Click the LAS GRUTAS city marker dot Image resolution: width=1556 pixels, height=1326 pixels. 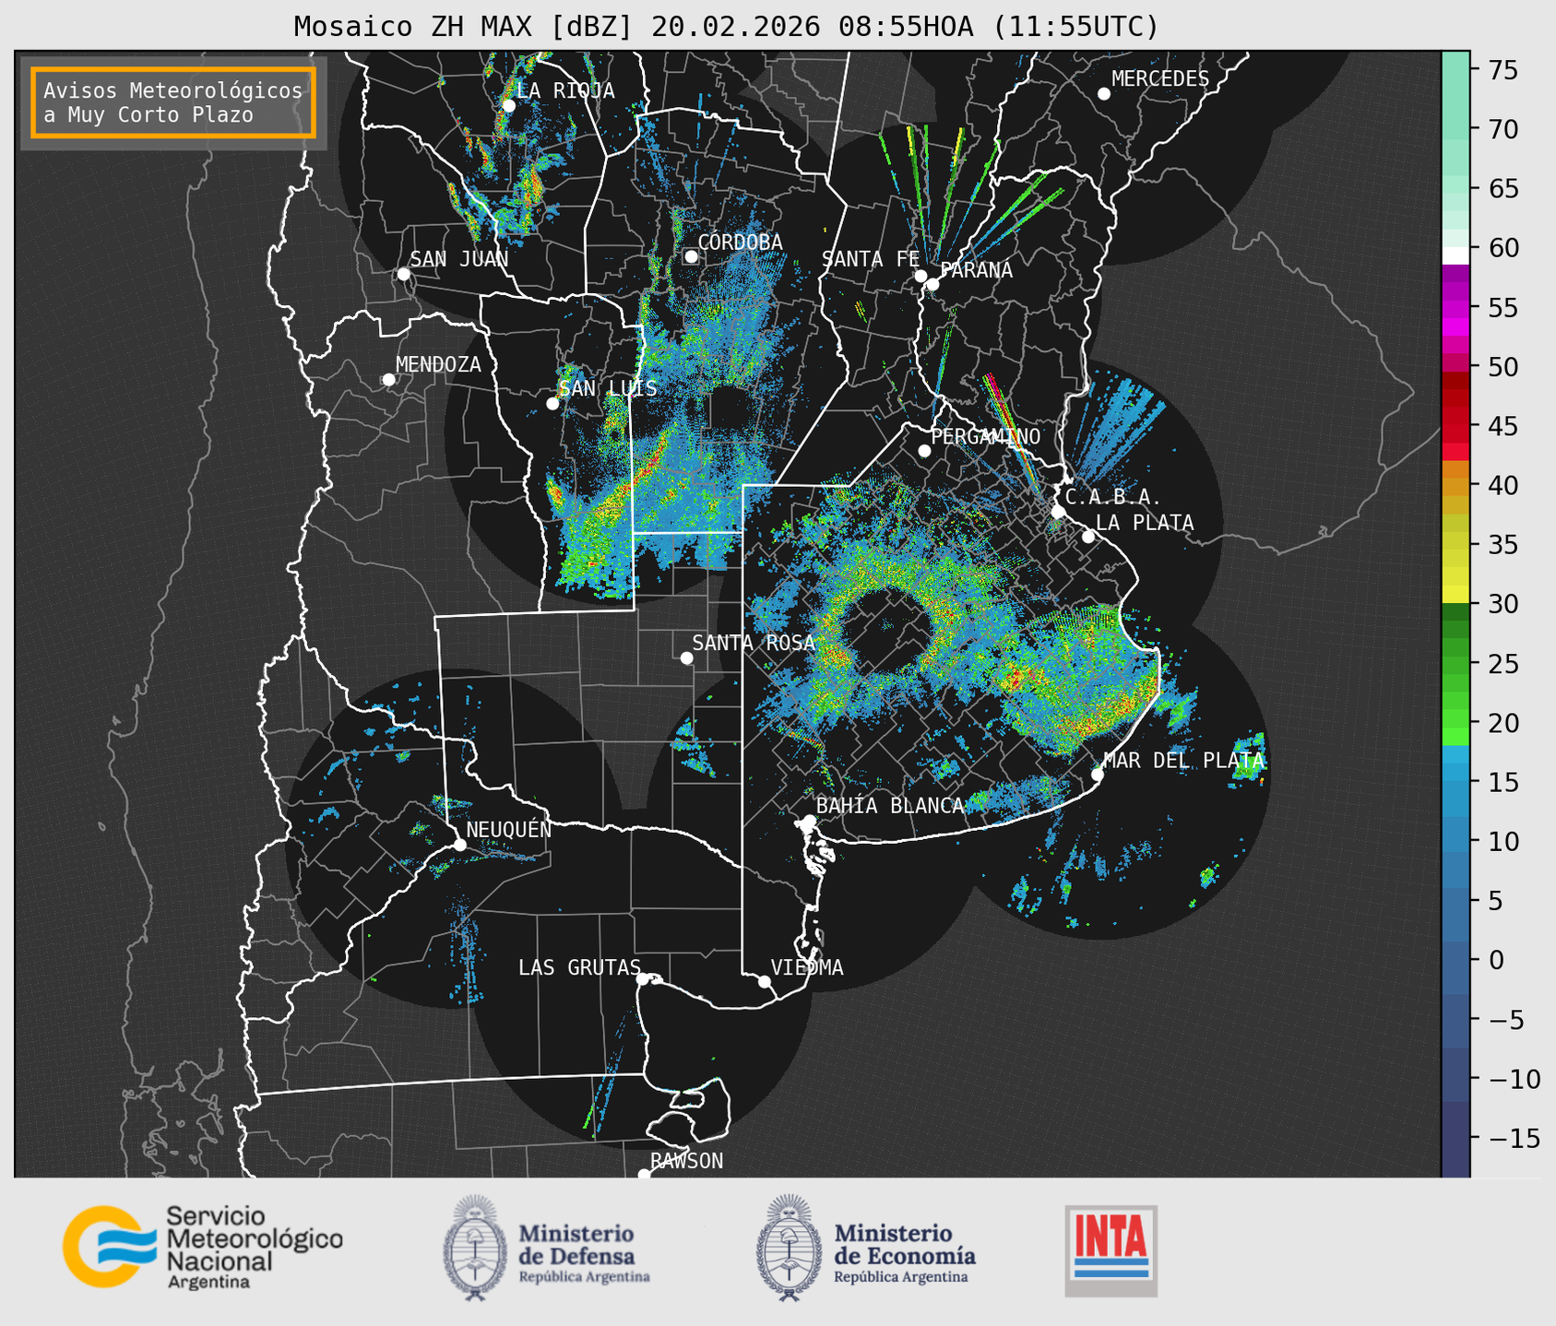point(643,978)
